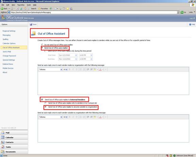The height and width of the screenshot is (157, 196).
Task: Click the Stop loading icon in IE toolbar
Action: (x=17, y=9)
